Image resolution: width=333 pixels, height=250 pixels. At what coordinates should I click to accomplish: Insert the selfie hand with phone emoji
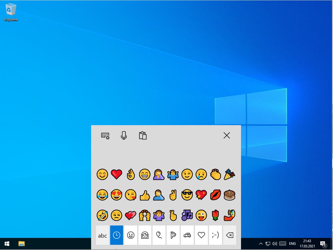[x=229, y=215]
